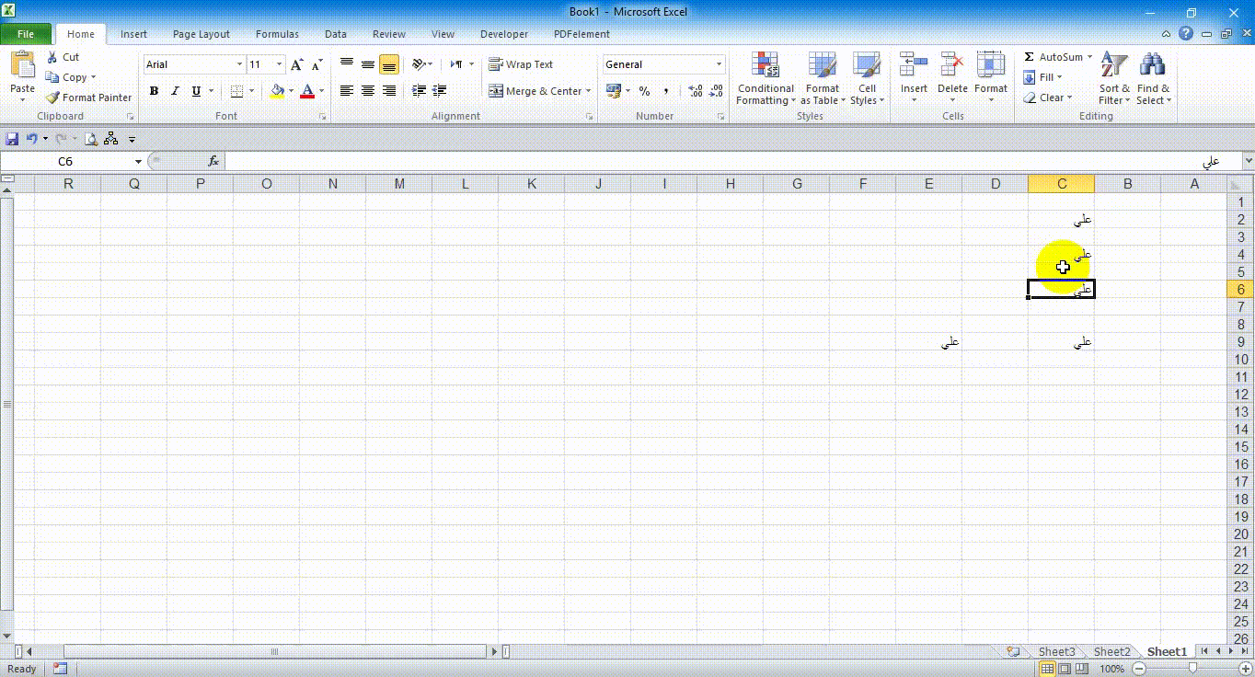
Task: Click the AutoSum sigma icon
Action: pos(1030,57)
